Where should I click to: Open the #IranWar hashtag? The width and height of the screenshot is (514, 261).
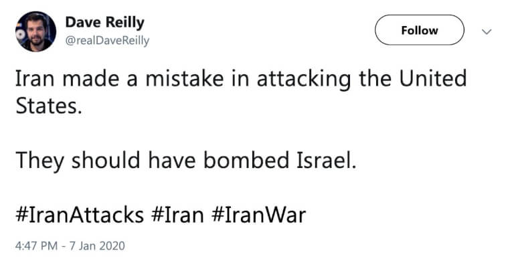[258, 215]
